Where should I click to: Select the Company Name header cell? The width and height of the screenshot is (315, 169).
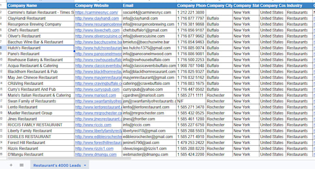pyautogui.click(x=41, y=6)
